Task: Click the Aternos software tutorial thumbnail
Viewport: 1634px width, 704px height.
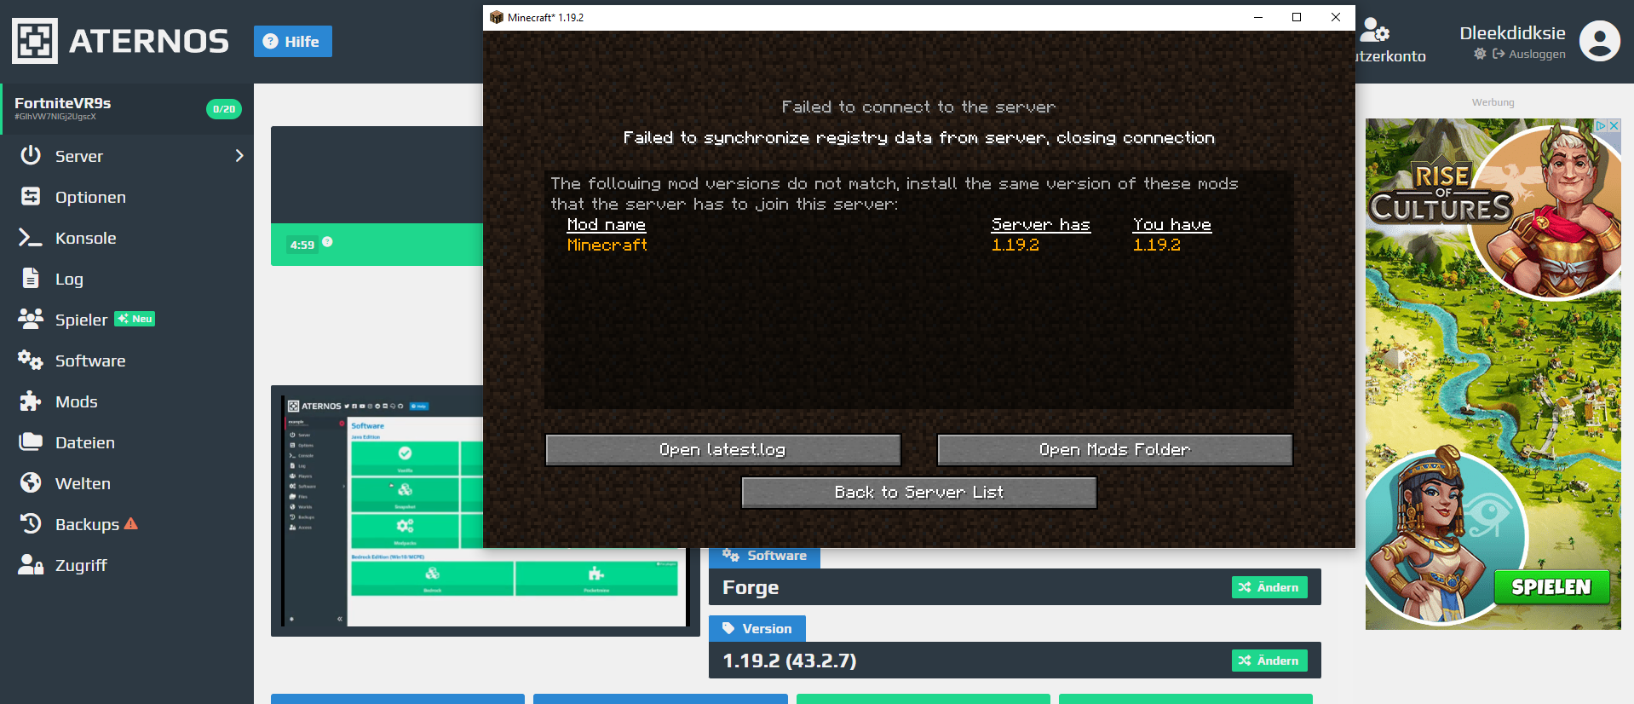Action: coord(485,511)
